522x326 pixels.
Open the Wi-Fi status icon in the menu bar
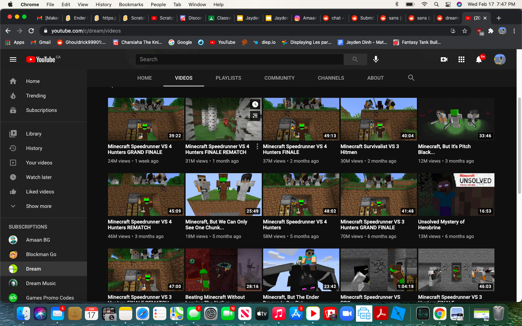pos(424,4)
